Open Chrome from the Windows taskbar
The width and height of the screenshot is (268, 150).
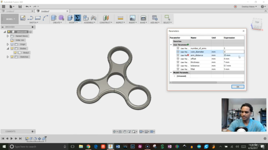tap(88, 146)
